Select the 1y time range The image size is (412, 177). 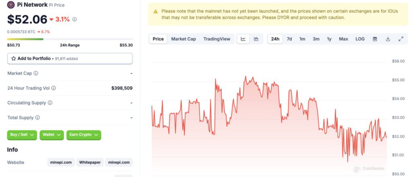tap(329, 39)
